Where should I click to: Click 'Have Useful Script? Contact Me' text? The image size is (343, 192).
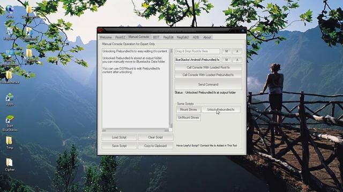coord(206,146)
